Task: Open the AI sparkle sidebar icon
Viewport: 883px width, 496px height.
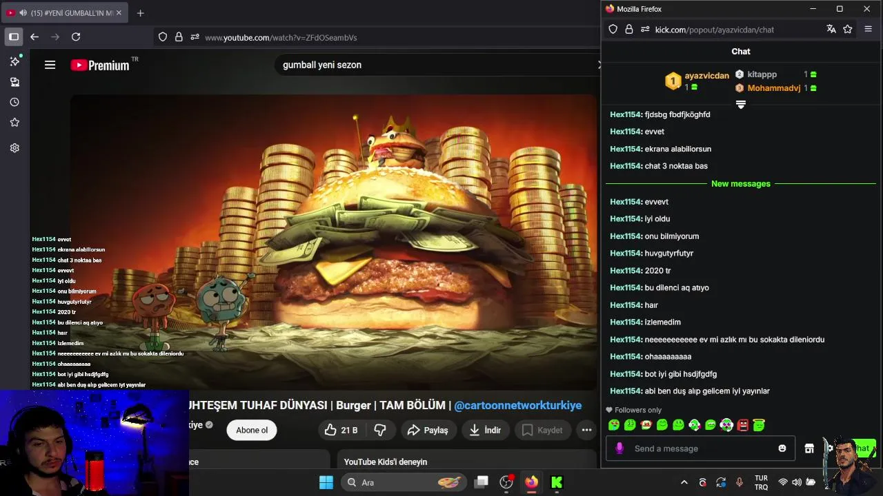Action: [x=14, y=61]
